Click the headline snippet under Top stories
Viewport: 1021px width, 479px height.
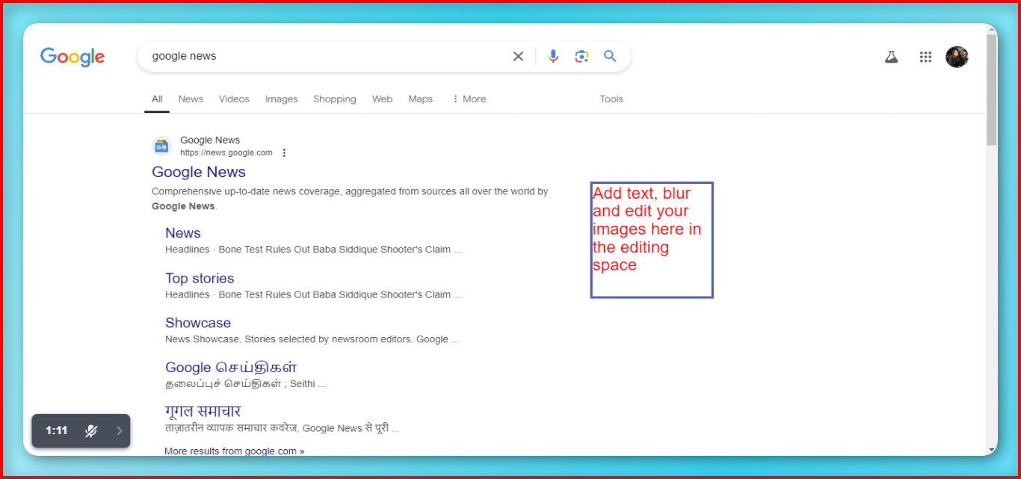[313, 294]
